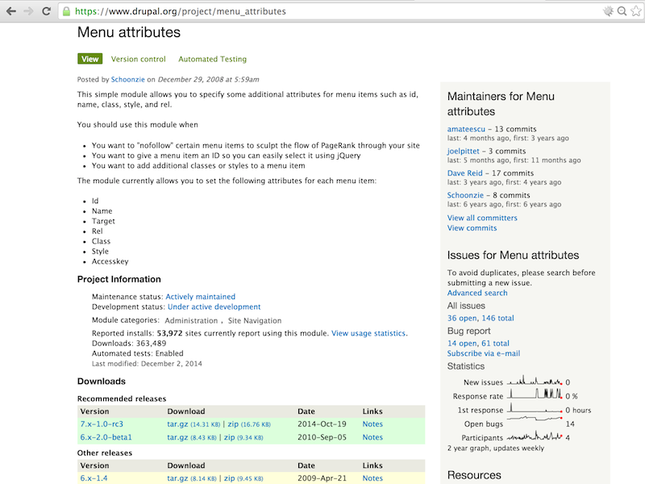
Task: Open View usage statistics link
Action: point(368,333)
